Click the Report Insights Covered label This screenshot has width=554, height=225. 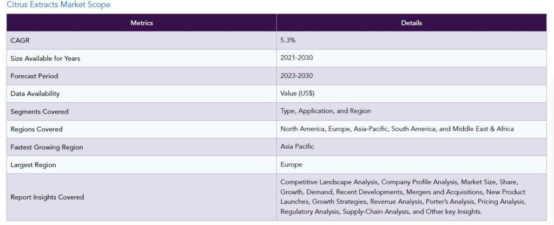(47, 197)
